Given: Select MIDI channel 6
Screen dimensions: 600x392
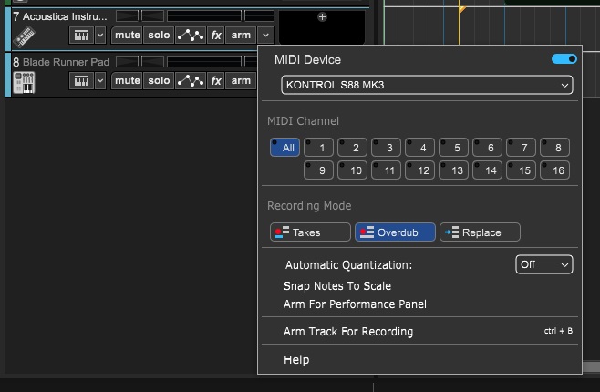Looking at the screenshot, I should (487, 148).
